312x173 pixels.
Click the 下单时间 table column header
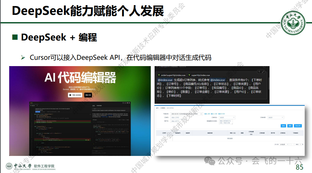(x=296, y=133)
